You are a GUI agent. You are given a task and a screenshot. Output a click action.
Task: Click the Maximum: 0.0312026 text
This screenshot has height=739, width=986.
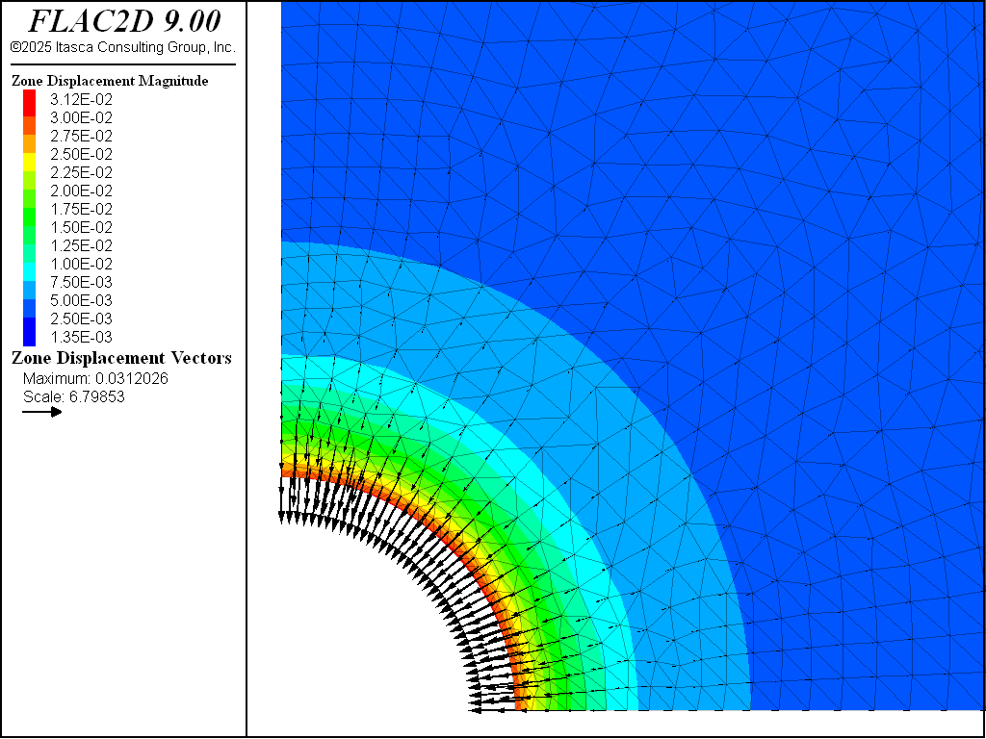click(x=95, y=378)
